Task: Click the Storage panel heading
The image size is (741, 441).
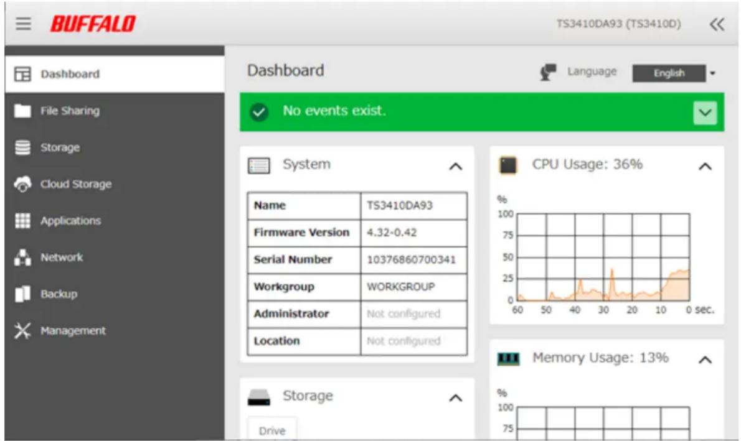Action: 308,396
